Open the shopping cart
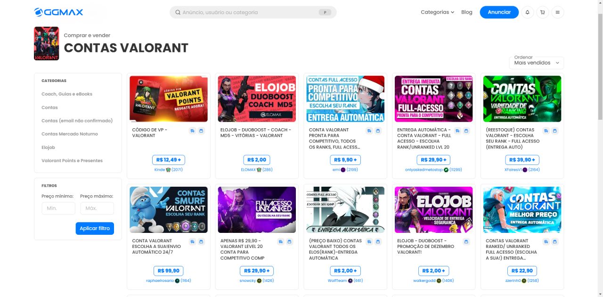The height and width of the screenshot is (297, 603). (x=542, y=12)
